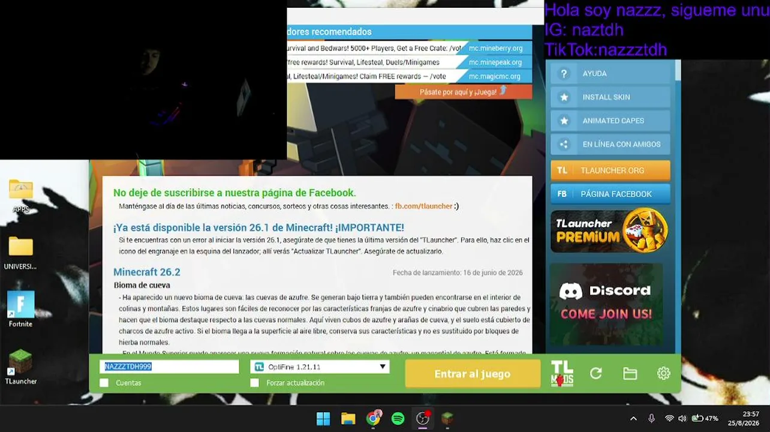Click the star icon beside INSTALL SKIN
The height and width of the screenshot is (432, 770).
point(563,97)
